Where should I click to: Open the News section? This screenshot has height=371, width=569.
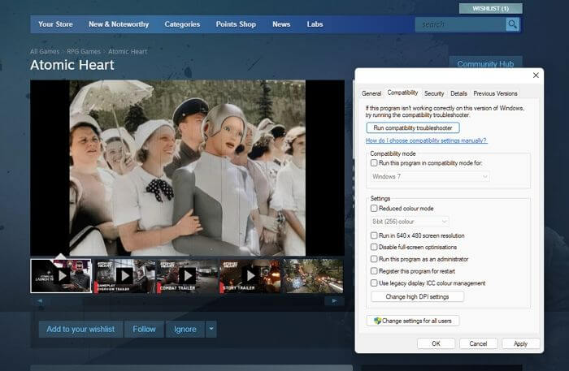[x=281, y=24]
